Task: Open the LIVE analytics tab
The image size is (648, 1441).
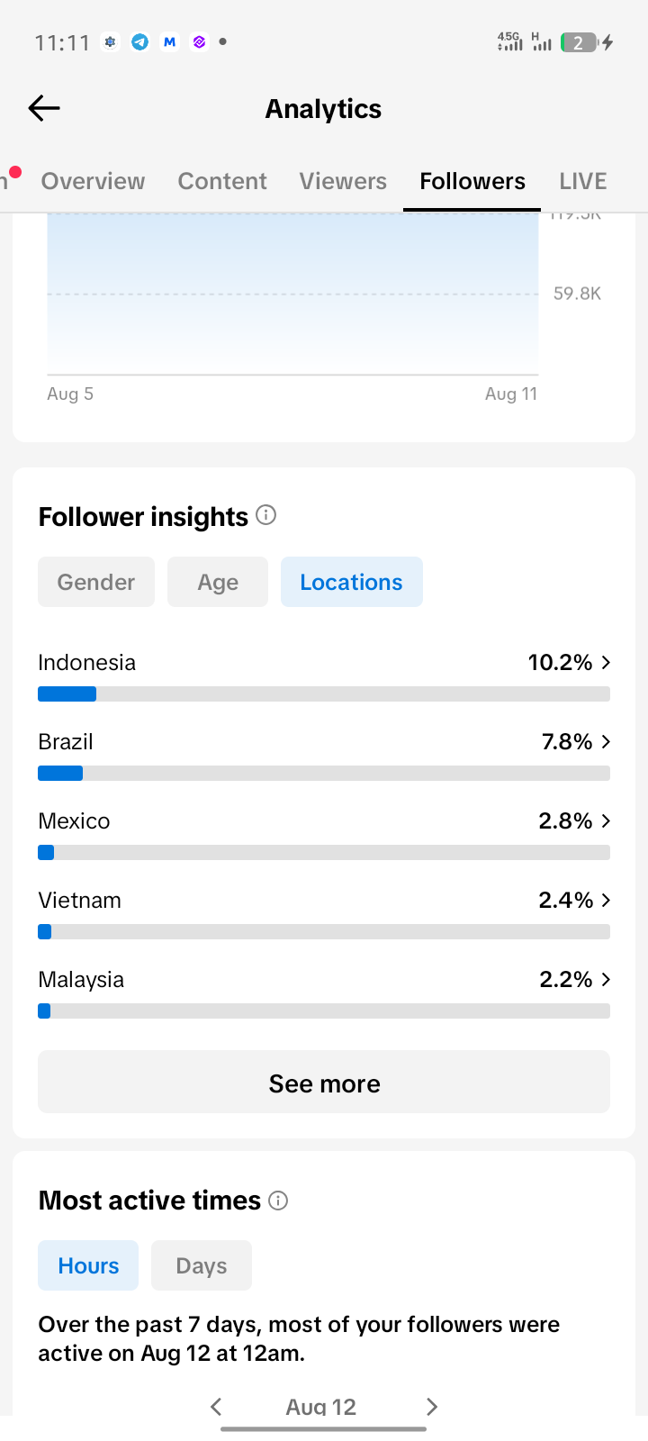Action: pyautogui.click(x=583, y=181)
